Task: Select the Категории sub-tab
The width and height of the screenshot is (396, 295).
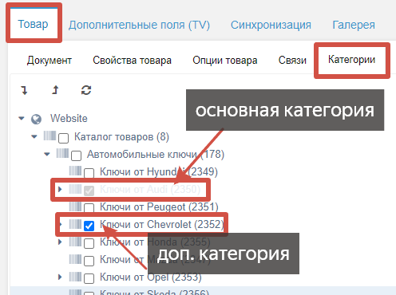Action: pos(351,60)
